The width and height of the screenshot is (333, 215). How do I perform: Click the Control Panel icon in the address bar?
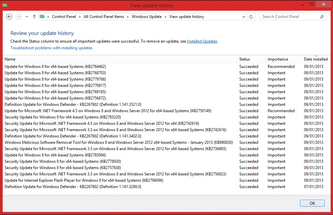pyautogui.click(x=43, y=16)
